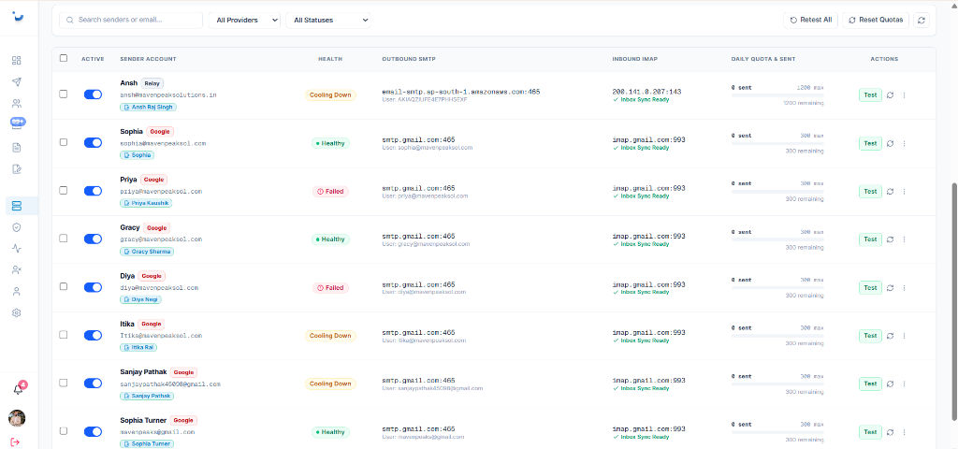Open the three-dot menu for Ansh
Screen dimensions: 958x449
point(905,95)
